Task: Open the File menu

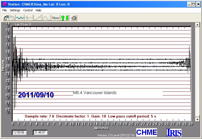Action: 4,10
